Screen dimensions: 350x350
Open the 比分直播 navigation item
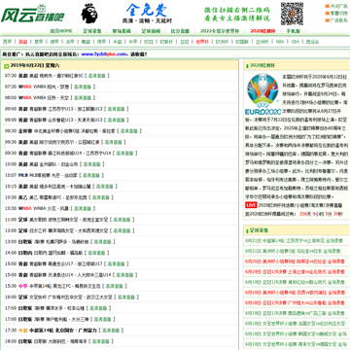pyautogui.click(x=180, y=31)
